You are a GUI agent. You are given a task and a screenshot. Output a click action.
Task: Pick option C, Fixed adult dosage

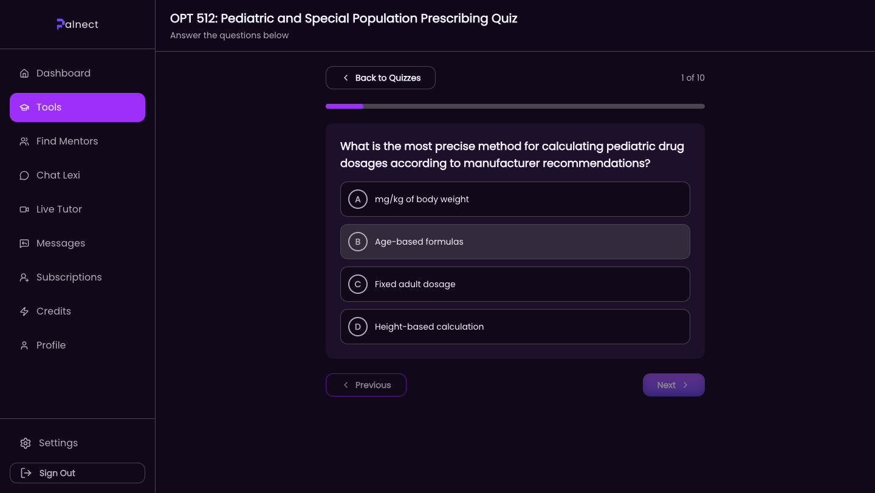pyautogui.click(x=515, y=284)
